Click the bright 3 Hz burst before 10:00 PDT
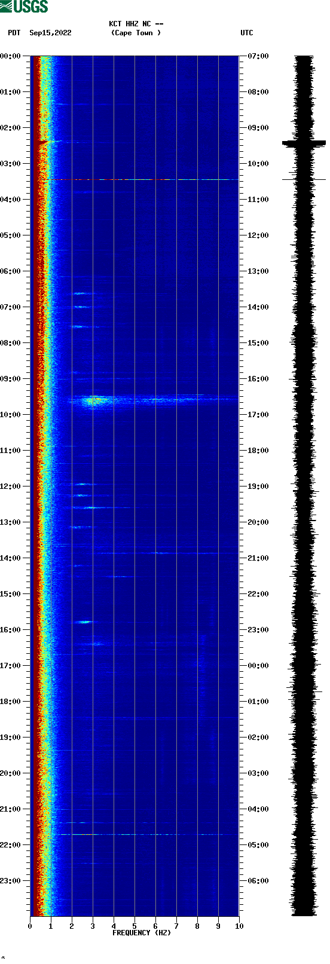The image size is (330, 964). click(94, 400)
